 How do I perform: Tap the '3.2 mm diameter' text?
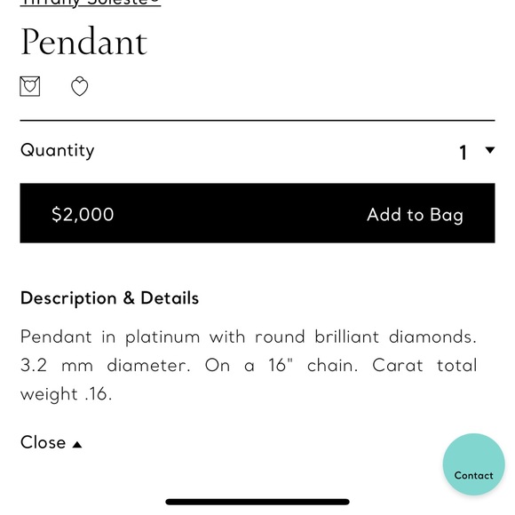tap(106, 365)
